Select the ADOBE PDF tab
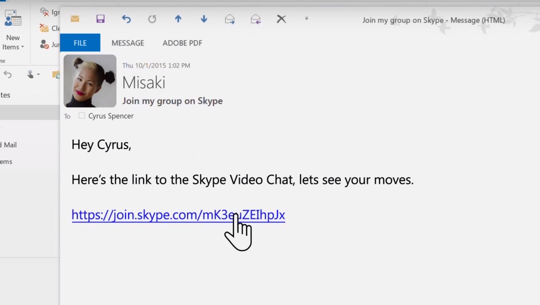 pyautogui.click(x=182, y=43)
